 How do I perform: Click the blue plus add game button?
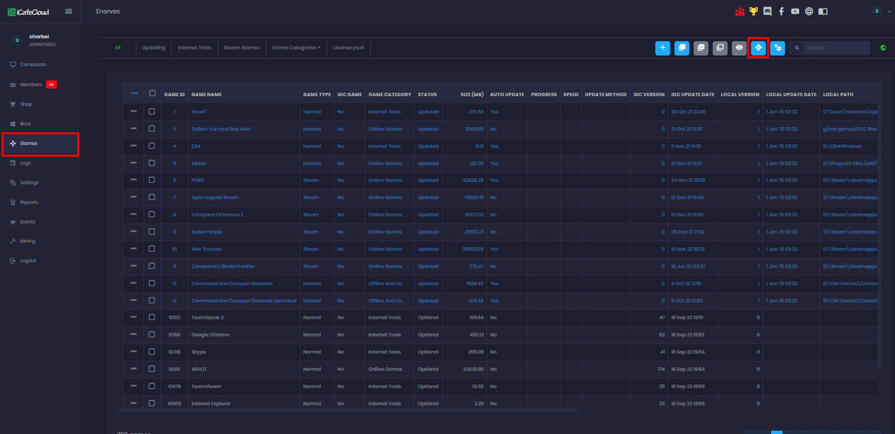tap(663, 48)
